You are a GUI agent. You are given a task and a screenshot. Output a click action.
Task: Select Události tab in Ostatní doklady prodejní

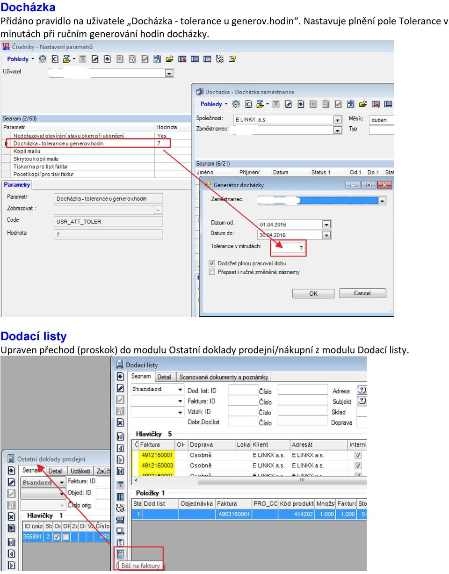click(80, 471)
